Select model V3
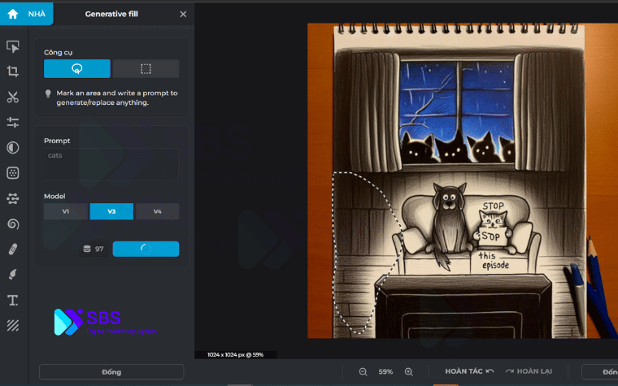This screenshot has height=386, width=618. [111, 211]
